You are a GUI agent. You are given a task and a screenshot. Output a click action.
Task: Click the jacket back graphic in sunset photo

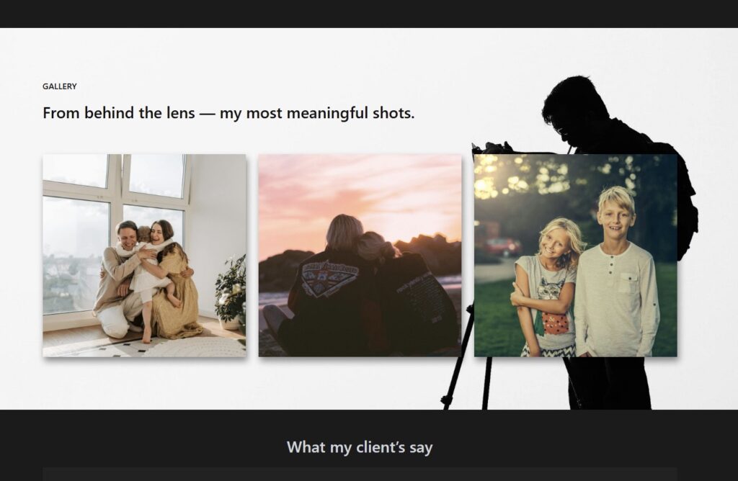point(329,279)
